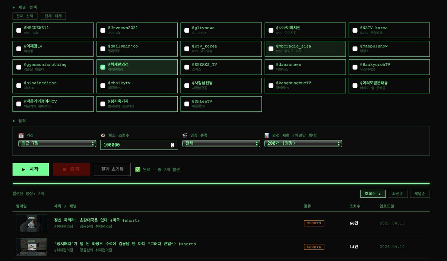Click the 업로드일 column header
447x261 pixels.
[387, 206]
